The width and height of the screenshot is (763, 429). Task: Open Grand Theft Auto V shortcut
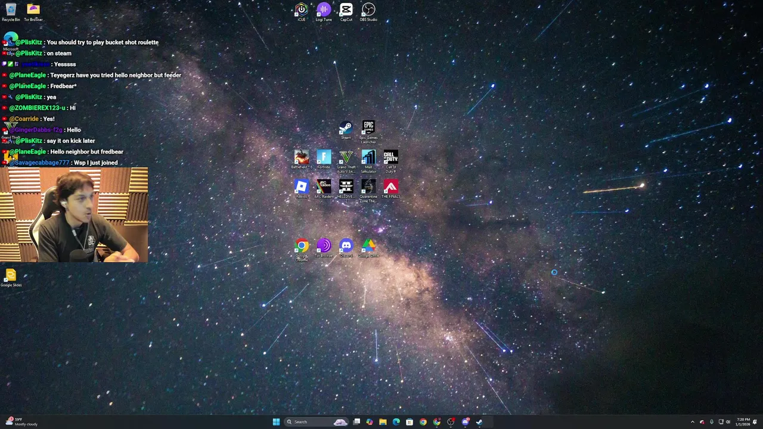pos(346,161)
